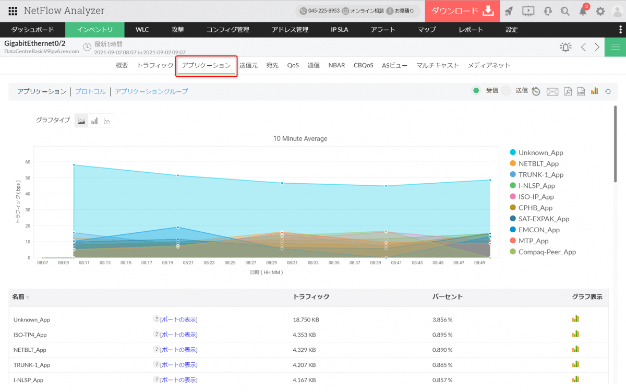Open the プロトコル link
The width and height of the screenshot is (626, 392).
pyautogui.click(x=90, y=91)
